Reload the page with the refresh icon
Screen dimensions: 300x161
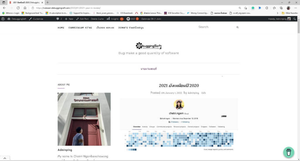18,8
